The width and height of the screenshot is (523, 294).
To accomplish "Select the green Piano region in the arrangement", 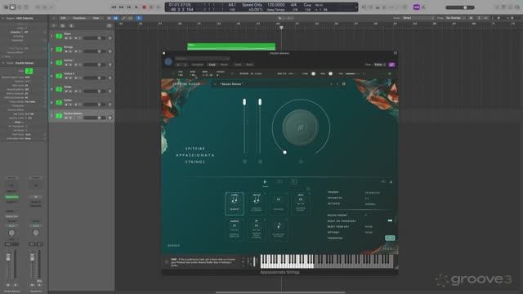I will (x=231, y=47).
